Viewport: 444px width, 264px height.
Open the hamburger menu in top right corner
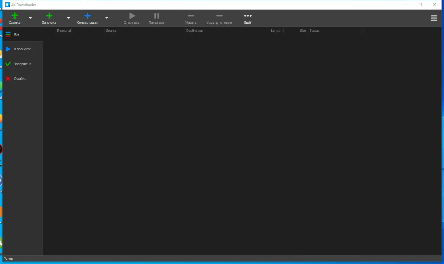(434, 18)
